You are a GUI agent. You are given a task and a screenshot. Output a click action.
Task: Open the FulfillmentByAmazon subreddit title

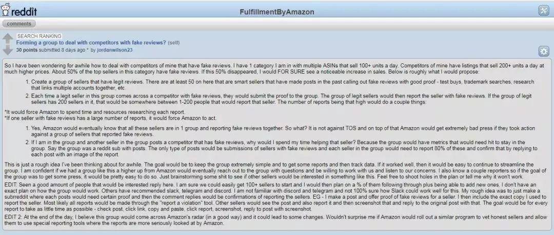click(x=276, y=12)
